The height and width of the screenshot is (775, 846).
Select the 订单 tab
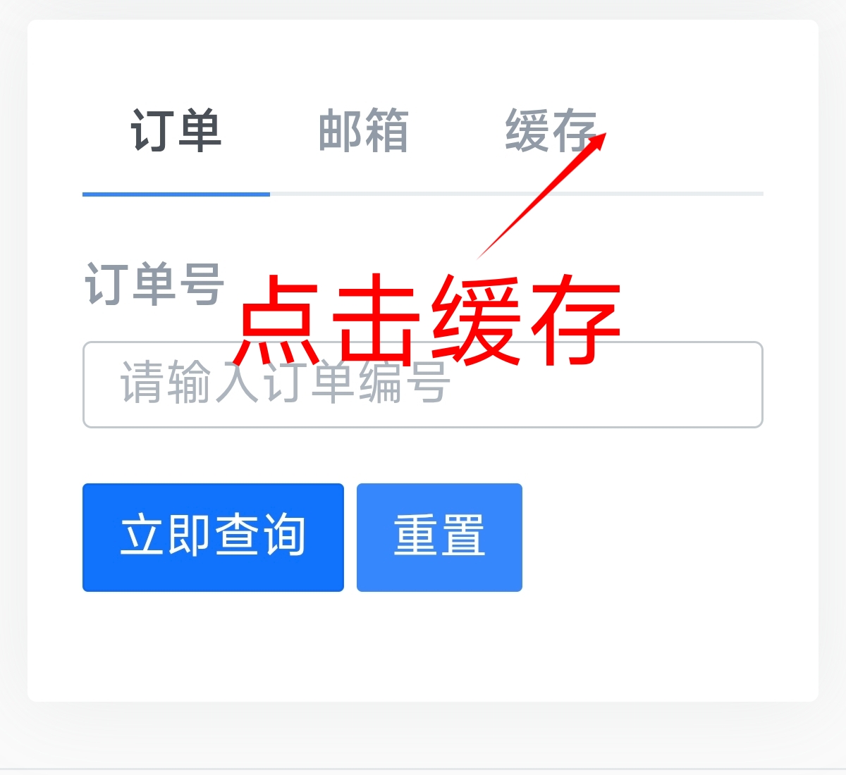coord(176,131)
